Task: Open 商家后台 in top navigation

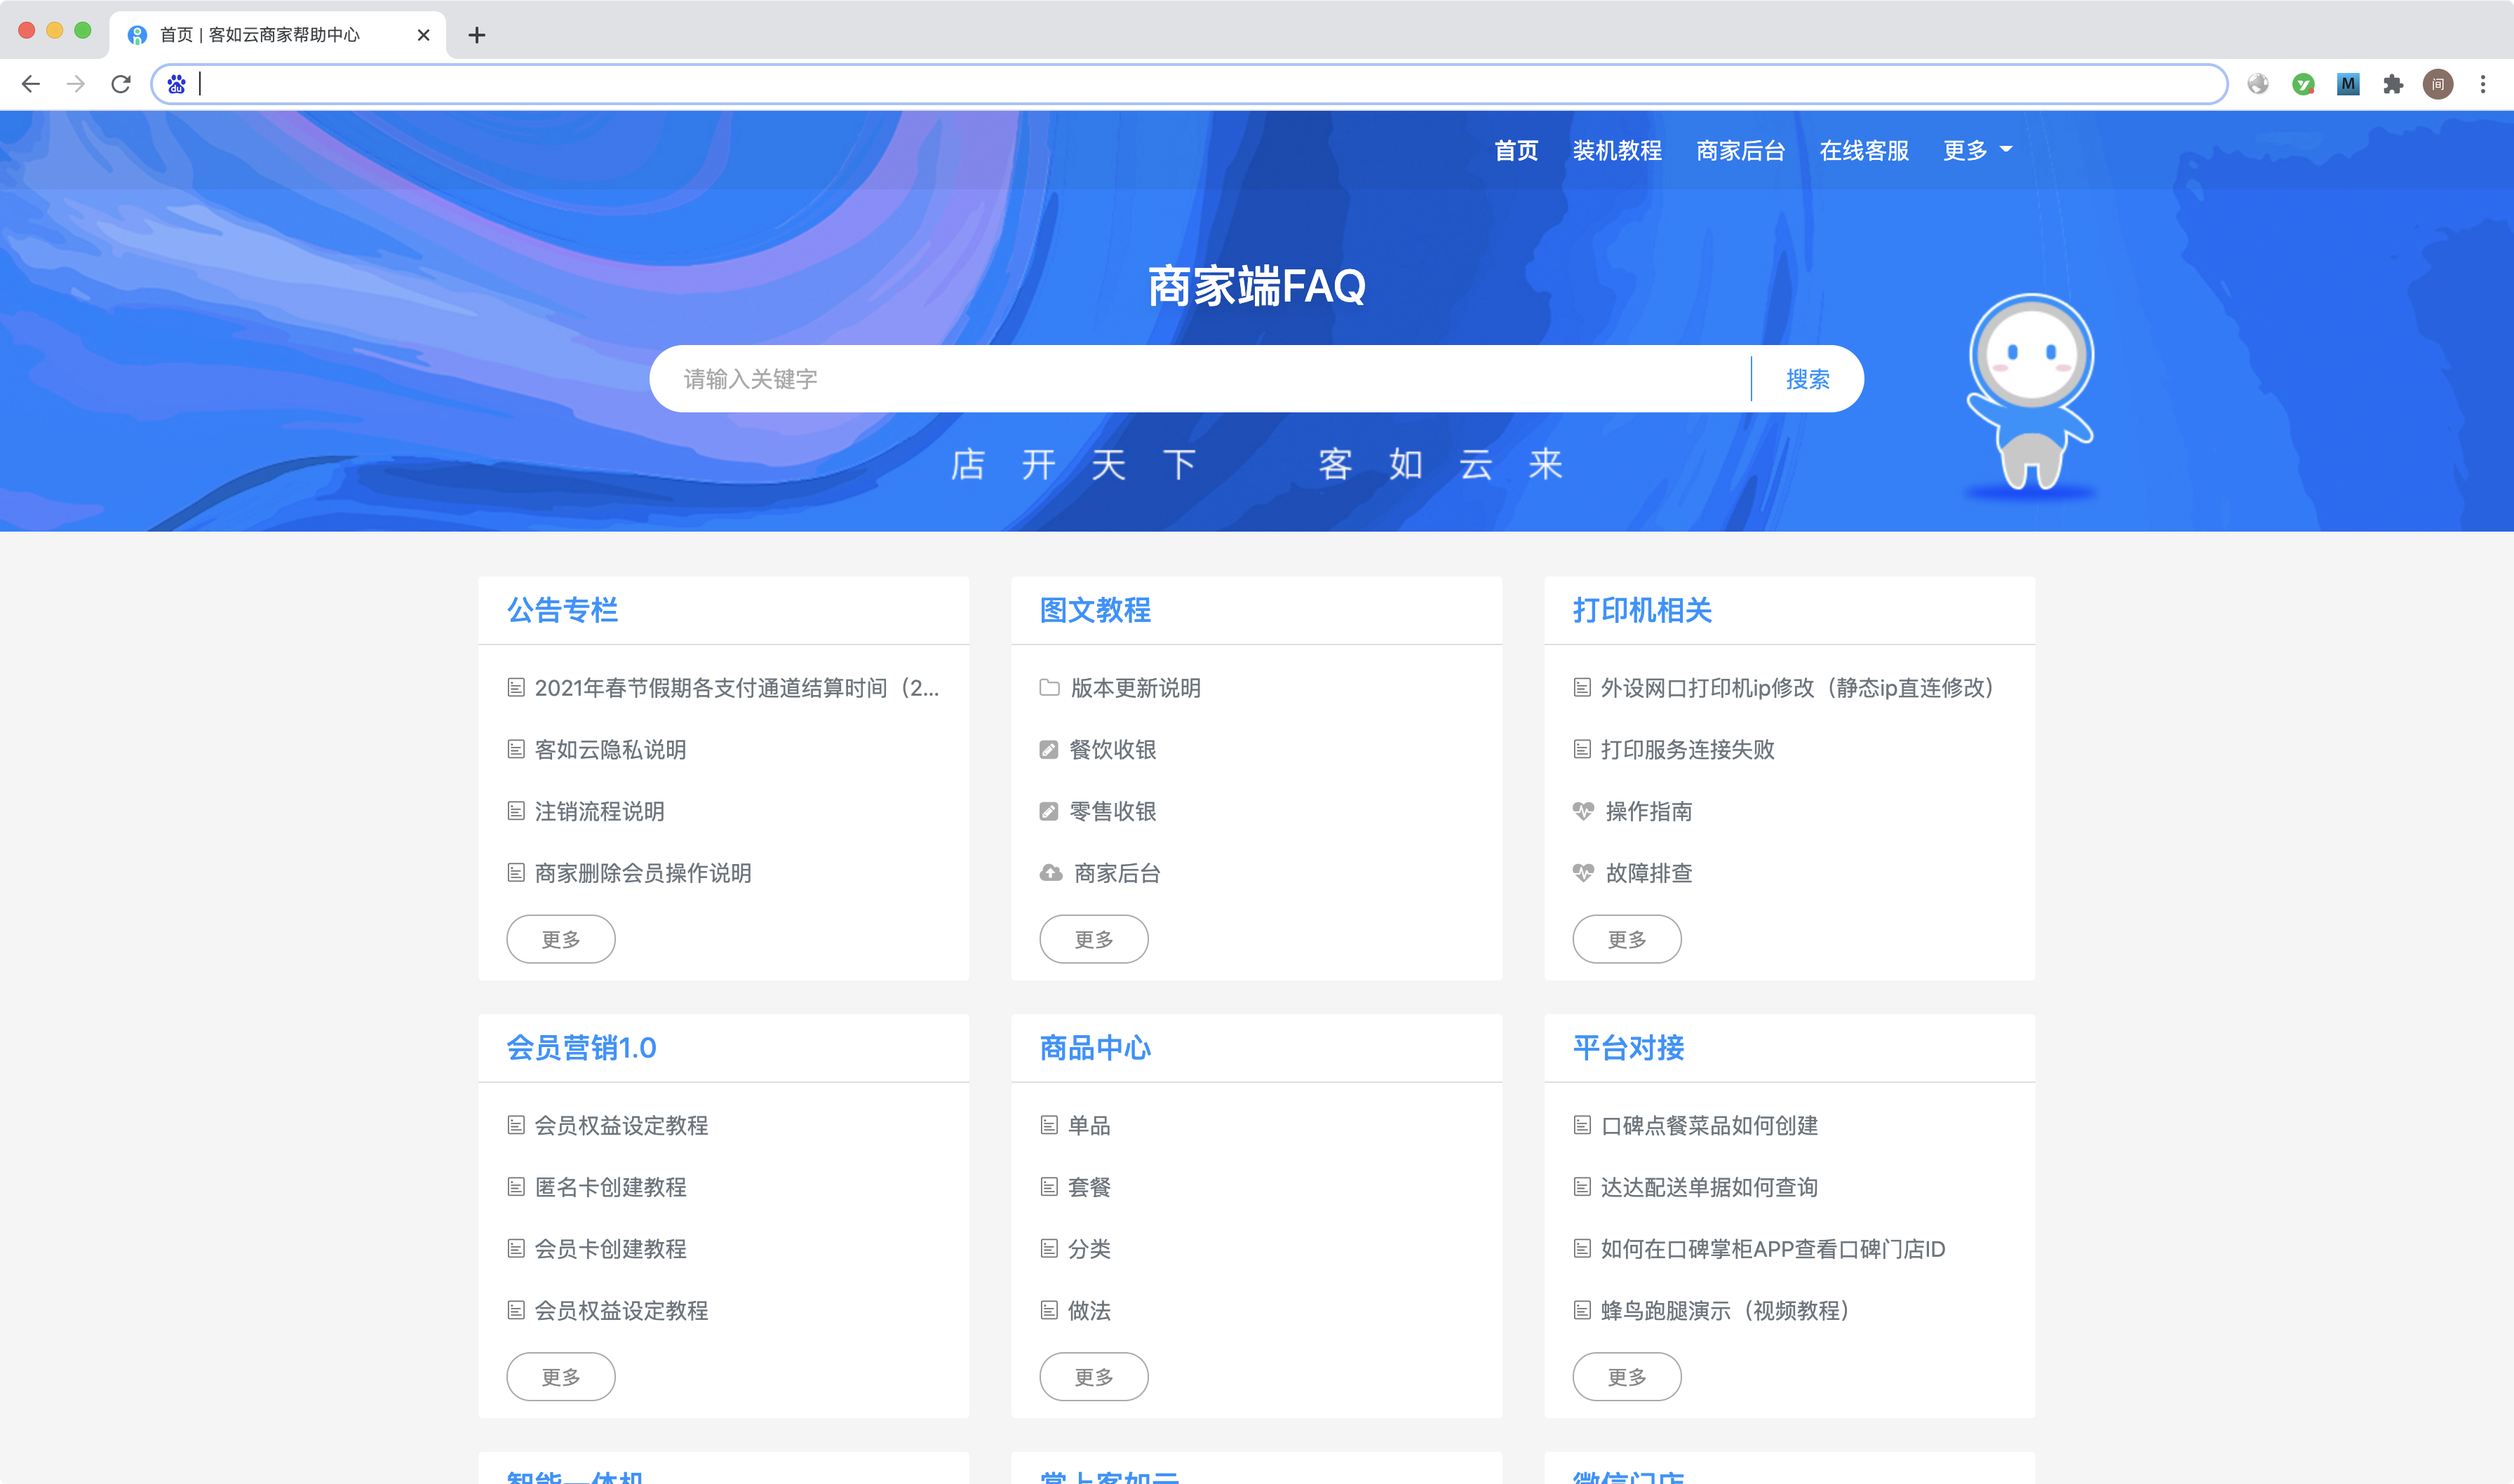Action: (x=1740, y=151)
